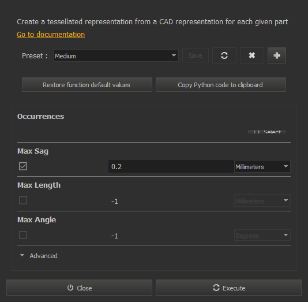Enable the Max Length checkbox
Viewport: 308px width, 302px height.
[x=23, y=200]
